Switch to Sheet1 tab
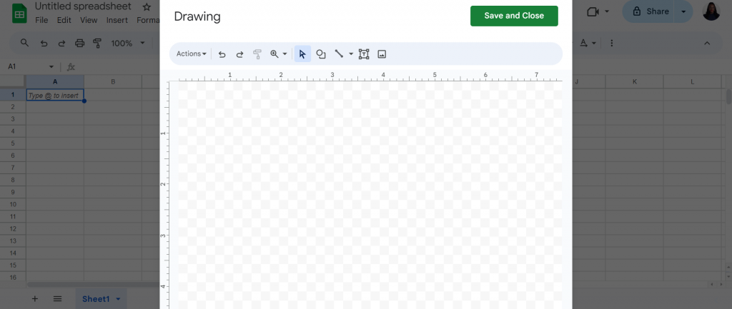The width and height of the screenshot is (732, 309). (96, 299)
